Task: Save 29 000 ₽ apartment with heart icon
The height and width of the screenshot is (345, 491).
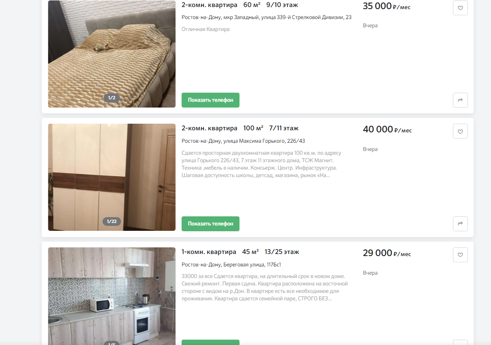Action: point(460,254)
